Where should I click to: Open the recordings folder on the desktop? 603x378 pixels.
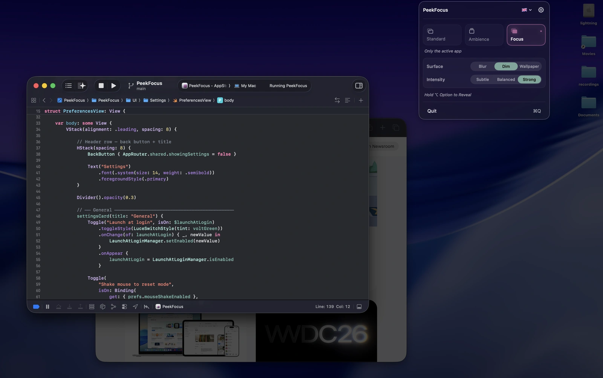[588, 76]
